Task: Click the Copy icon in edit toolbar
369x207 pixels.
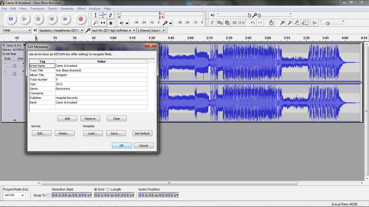Action: [220, 23]
